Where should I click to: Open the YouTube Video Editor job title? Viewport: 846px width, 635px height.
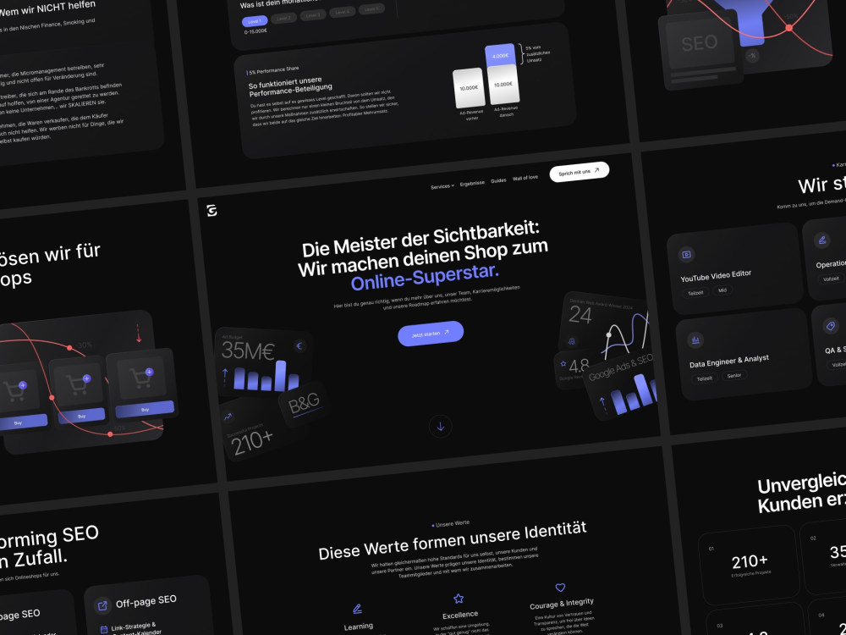click(x=716, y=275)
